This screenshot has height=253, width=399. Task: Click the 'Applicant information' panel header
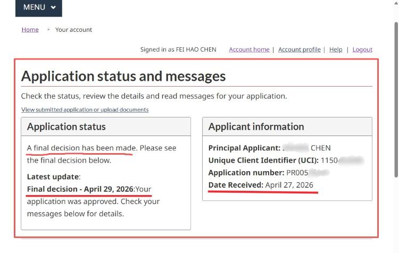pyautogui.click(x=256, y=126)
